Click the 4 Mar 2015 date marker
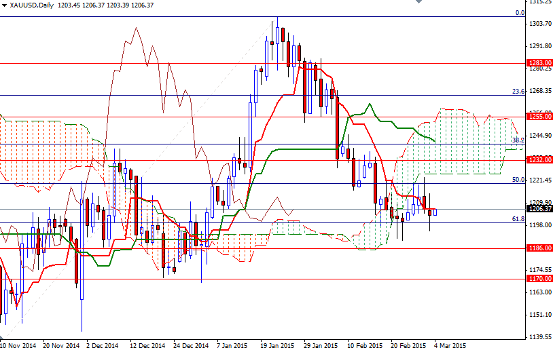 point(450,345)
